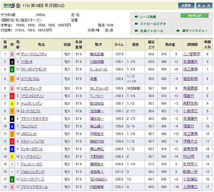Click the bullet icon beside 騎手インタビュー
214x192 pixels.
(178, 31)
